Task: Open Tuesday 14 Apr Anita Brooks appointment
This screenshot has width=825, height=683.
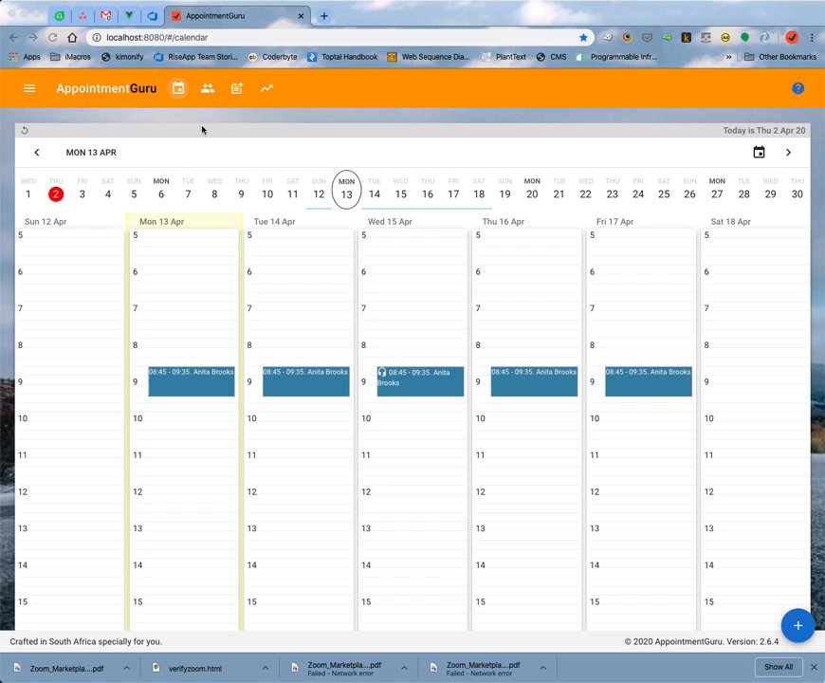Action: [x=305, y=381]
